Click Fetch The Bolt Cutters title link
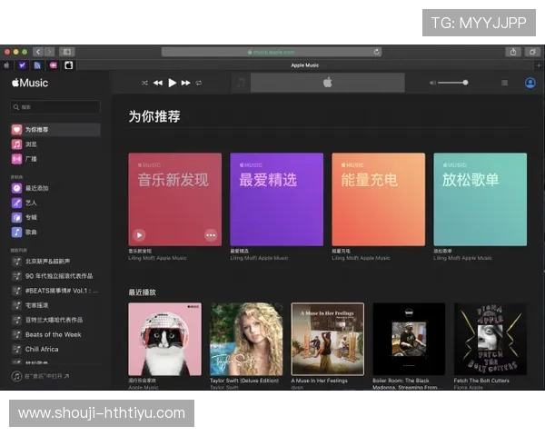The width and height of the screenshot is (545, 436). coord(481,381)
